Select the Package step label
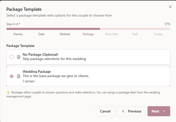176x122 pixels. pos(88,34)
